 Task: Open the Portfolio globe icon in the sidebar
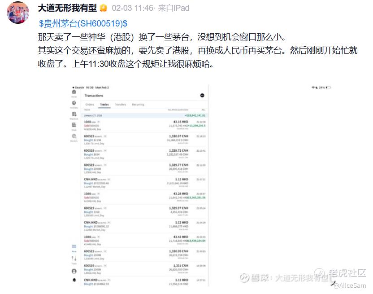tap(74, 103)
